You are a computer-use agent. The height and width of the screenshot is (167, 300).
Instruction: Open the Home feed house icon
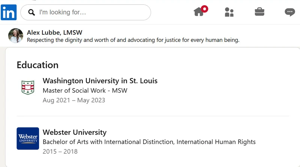tap(199, 12)
